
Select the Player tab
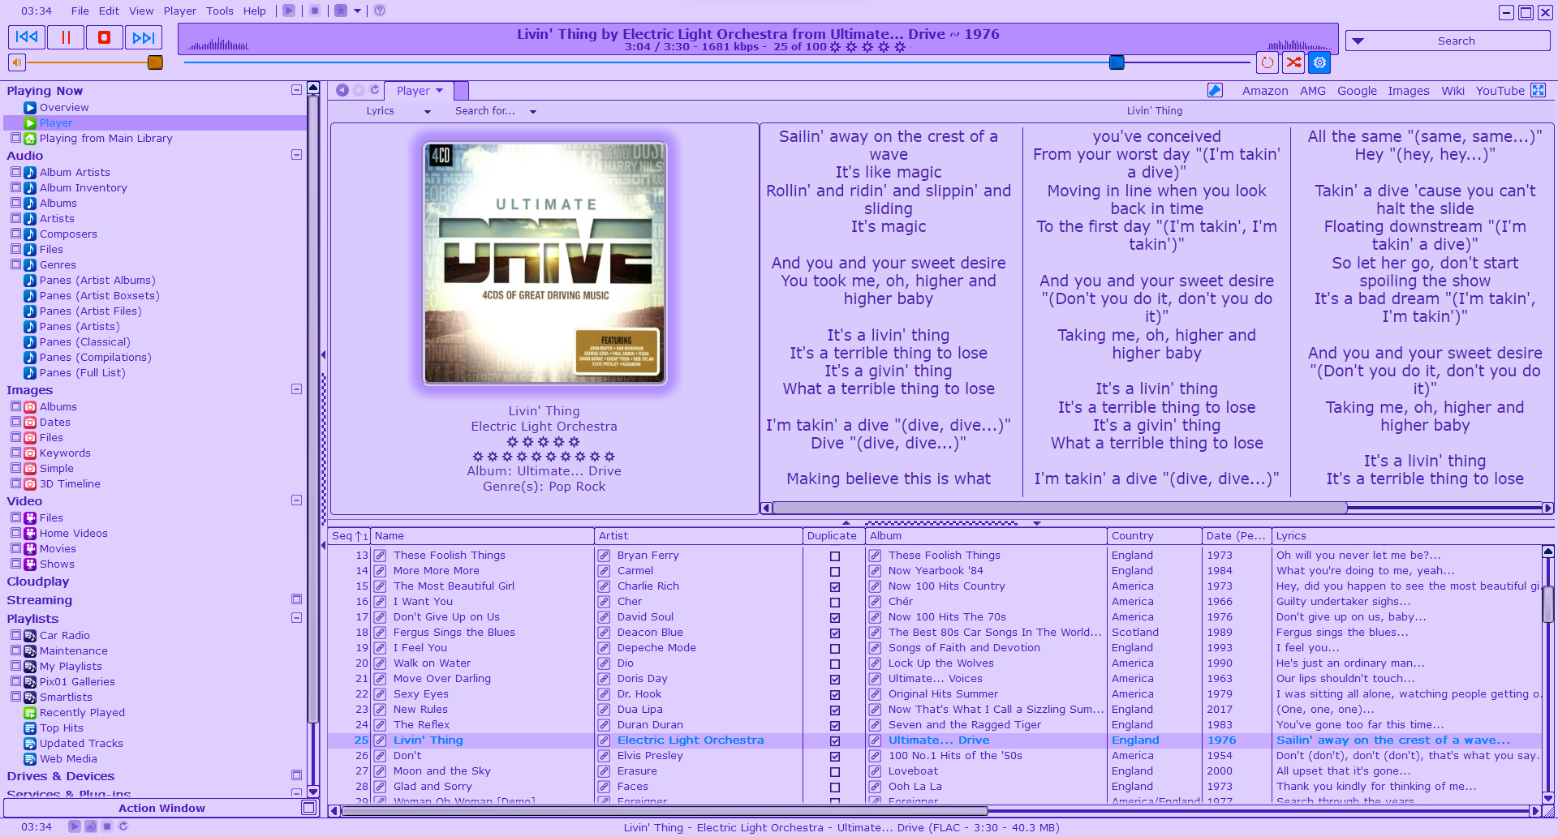(x=419, y=90)
